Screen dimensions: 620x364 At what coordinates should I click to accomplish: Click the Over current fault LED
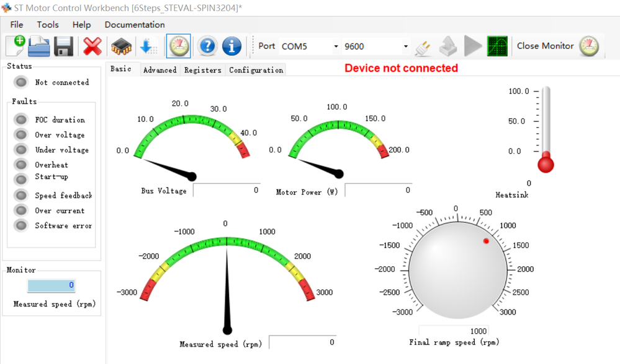[x=21, y=210]
